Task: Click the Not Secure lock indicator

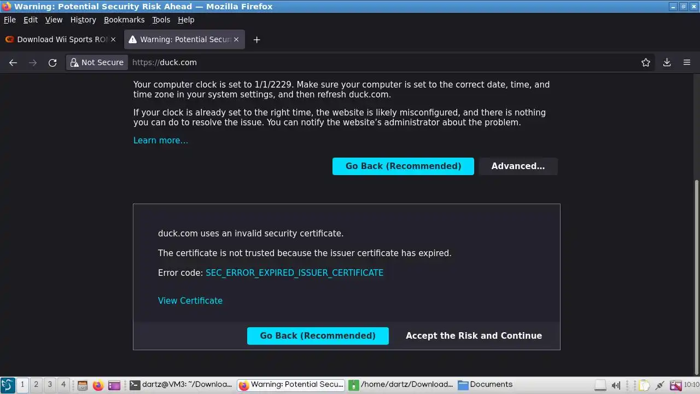Action: (x=97, y=62)
